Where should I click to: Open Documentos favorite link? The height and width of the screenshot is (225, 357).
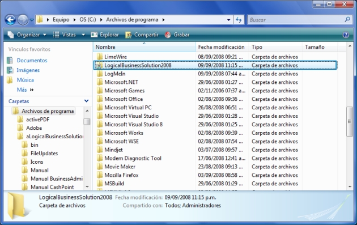32,60
